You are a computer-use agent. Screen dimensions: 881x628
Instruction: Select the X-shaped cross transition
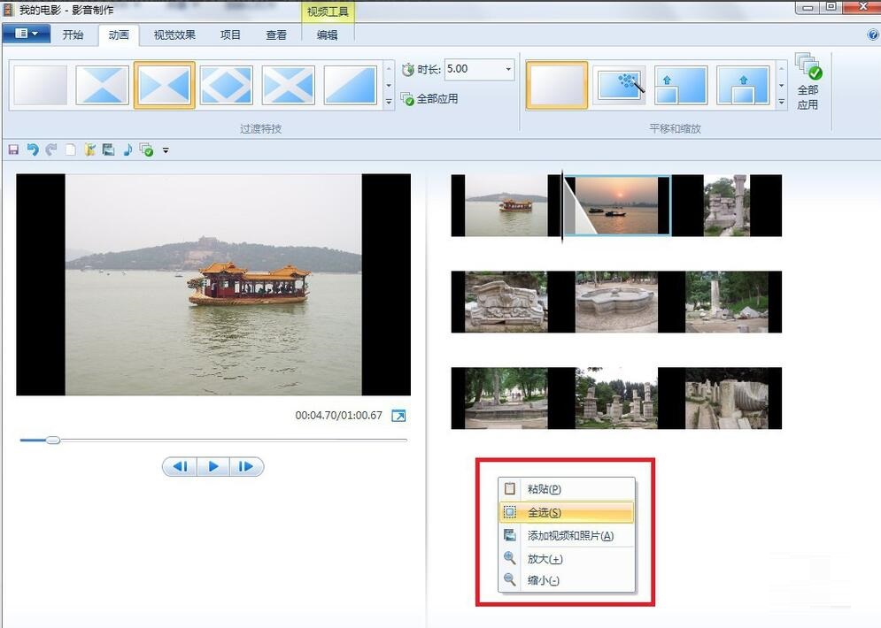tap(289, 85)
